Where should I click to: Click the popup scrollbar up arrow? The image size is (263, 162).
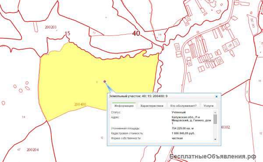(215, 112)
